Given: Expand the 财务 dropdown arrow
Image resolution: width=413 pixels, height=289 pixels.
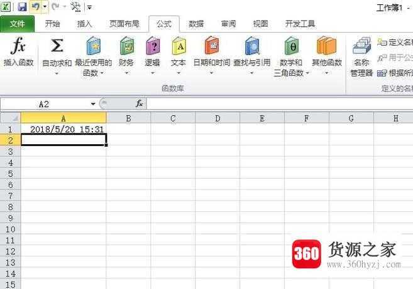Looking at the screenshot, I should tap(127, 73).
